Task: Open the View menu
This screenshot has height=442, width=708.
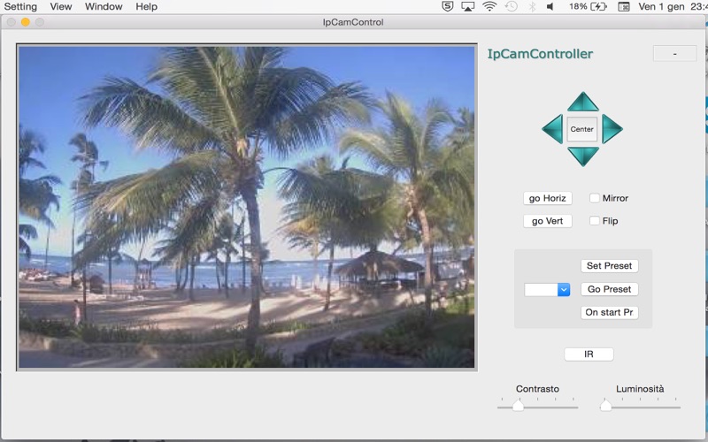Action: pos(61,6)
